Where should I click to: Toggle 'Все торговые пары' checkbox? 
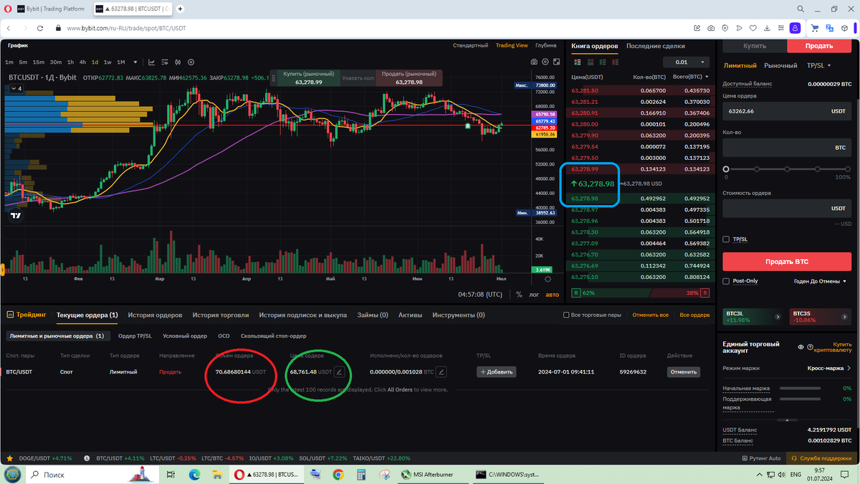point(567,315)
